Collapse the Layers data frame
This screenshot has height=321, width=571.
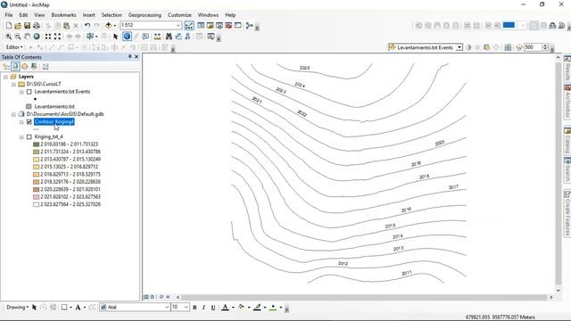(x=5, y=77)
